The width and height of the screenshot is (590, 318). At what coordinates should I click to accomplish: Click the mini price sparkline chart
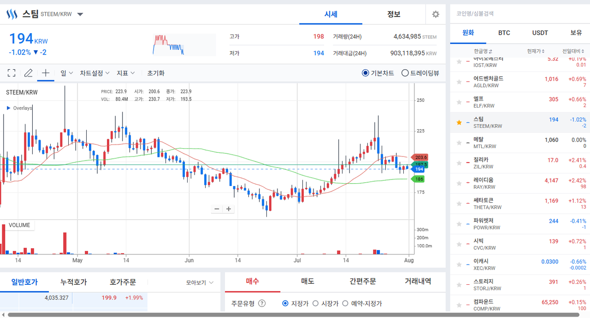(x=184, y=45)
